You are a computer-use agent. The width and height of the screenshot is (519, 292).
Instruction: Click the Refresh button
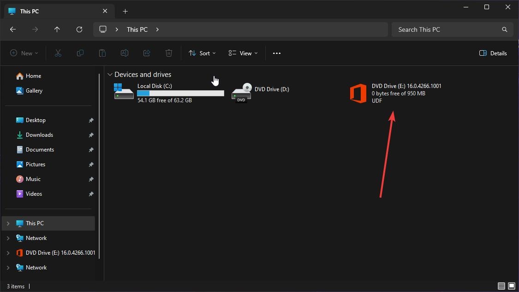coord(79,29)
